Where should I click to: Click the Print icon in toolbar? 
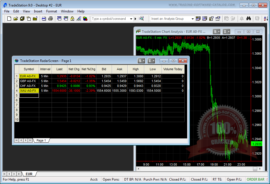[50, 19]
